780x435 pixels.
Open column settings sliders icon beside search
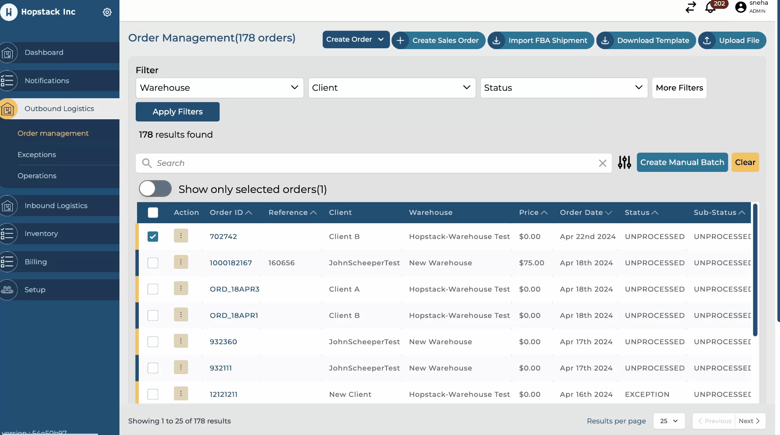click(624, 162)
